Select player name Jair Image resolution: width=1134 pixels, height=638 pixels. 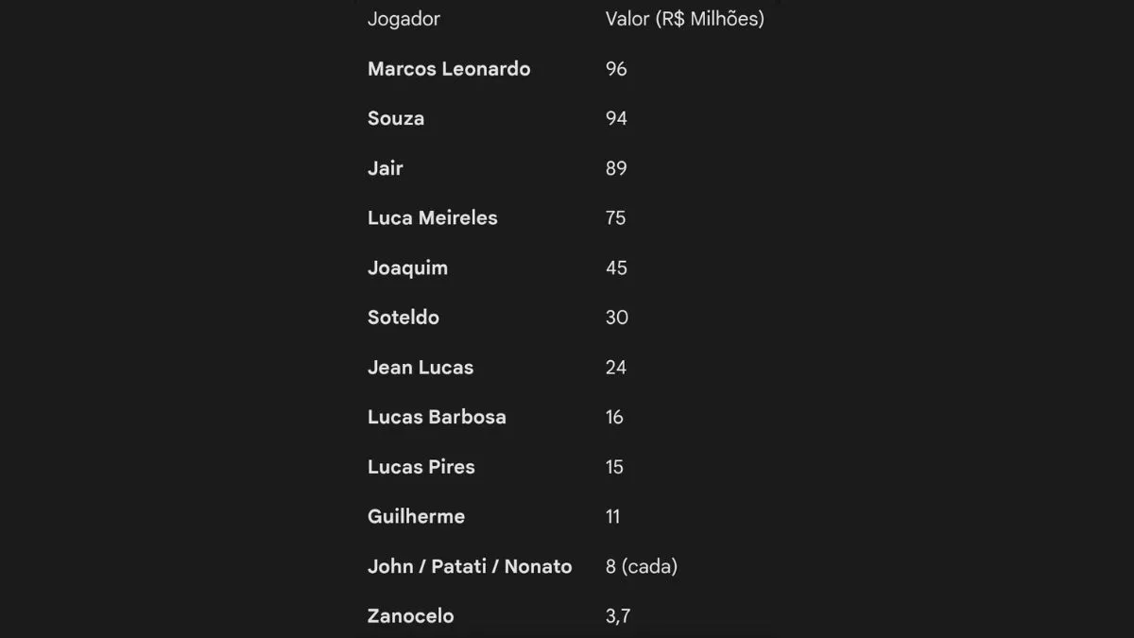point(386,168)
